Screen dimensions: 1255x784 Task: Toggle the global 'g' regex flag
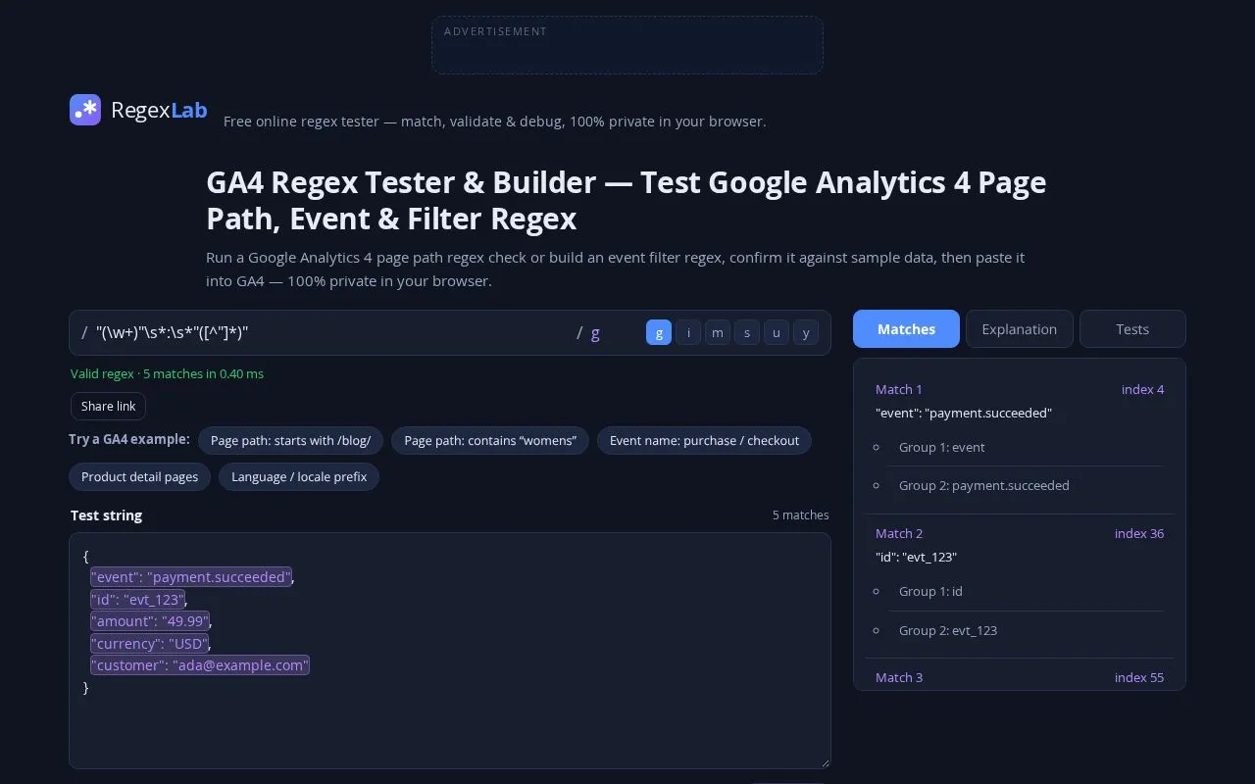(x=659, y=333)
